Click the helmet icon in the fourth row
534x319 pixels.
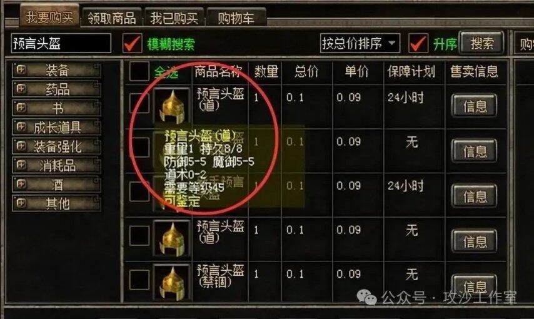point(172,238)
